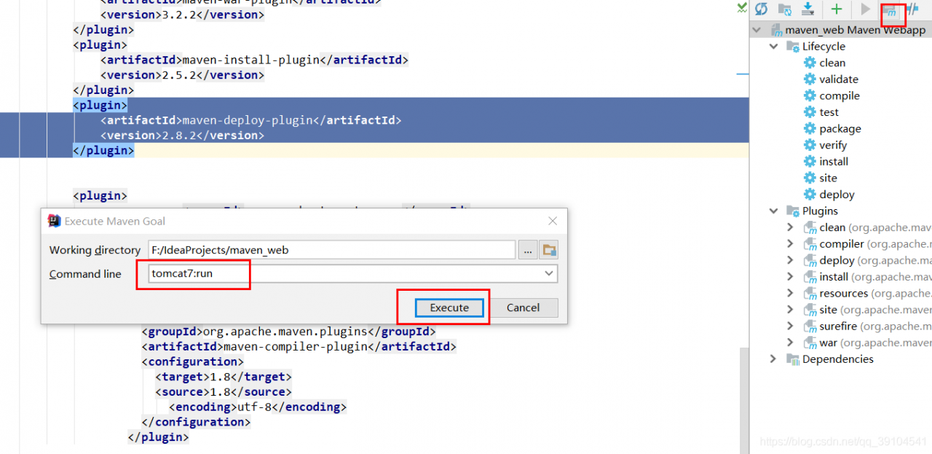Expand the resources plugin node
This screenshot has height=454, width=932.
(x=790, y=294)
